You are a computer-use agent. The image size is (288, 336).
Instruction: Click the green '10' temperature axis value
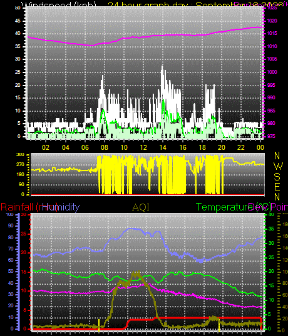click(271, 300)
